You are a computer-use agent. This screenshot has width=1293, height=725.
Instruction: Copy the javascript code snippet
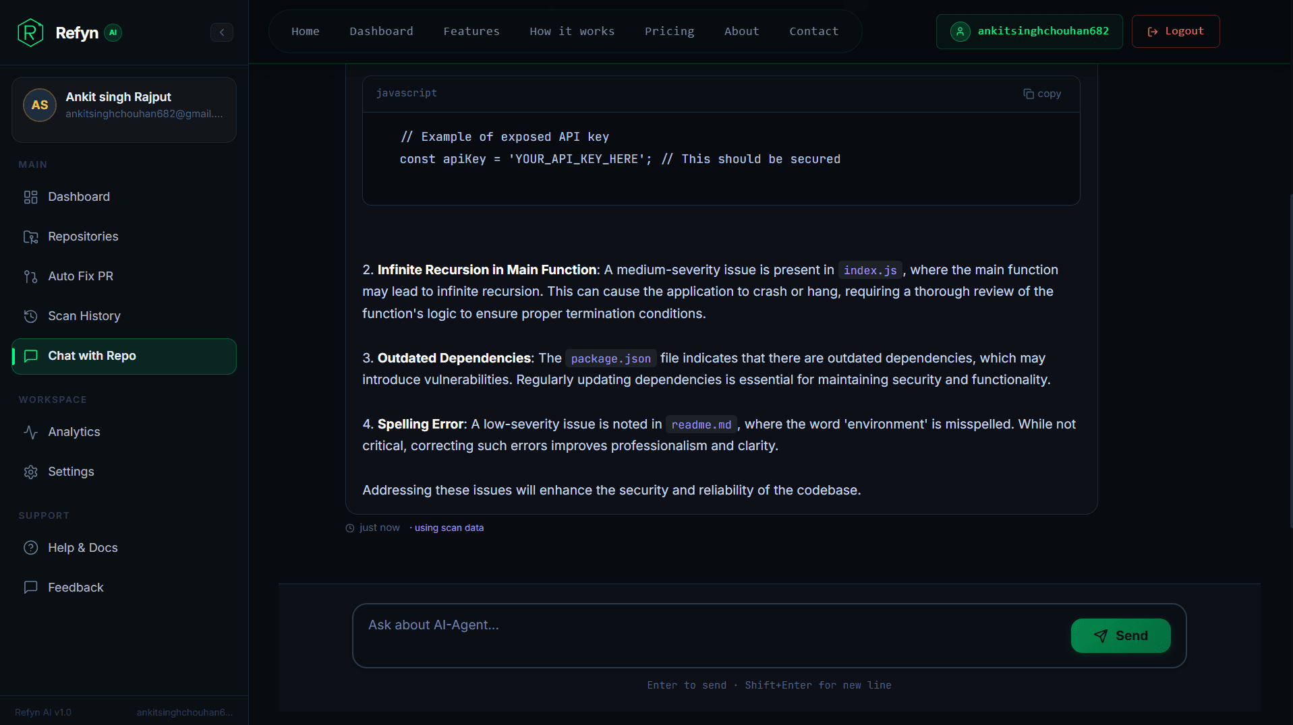[x=1042, y=94]
